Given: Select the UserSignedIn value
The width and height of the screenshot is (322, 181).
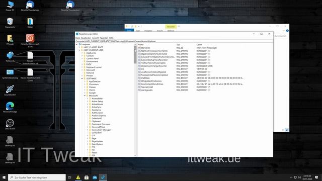Looking at the screenshot, I should coord(146,90).
